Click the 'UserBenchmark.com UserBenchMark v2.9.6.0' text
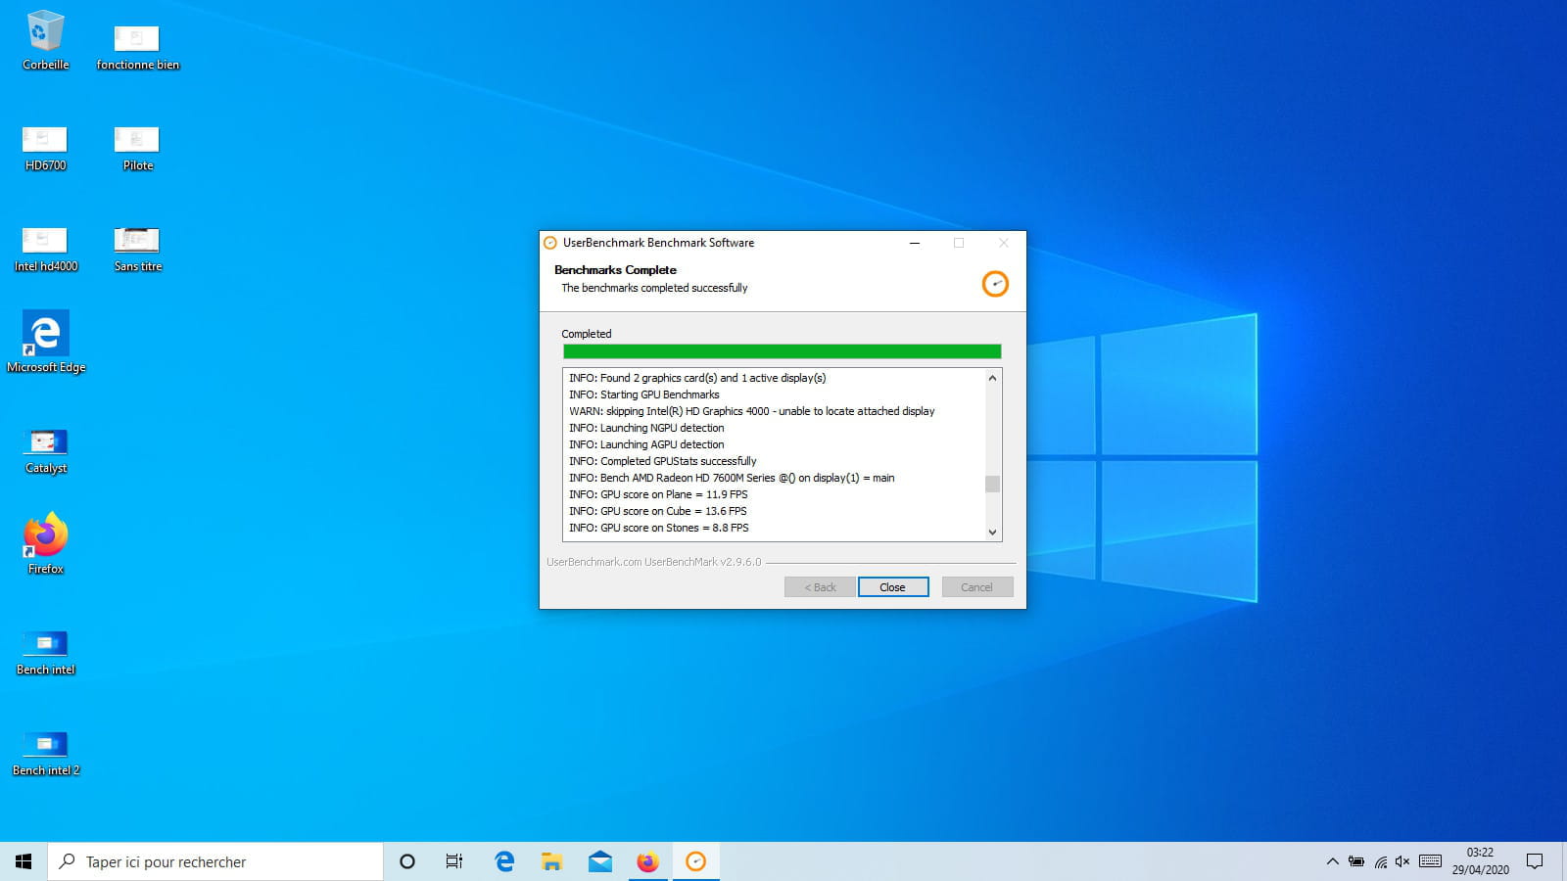The width and height of the screenshot is (1567, 881). (x=653, y=562)
